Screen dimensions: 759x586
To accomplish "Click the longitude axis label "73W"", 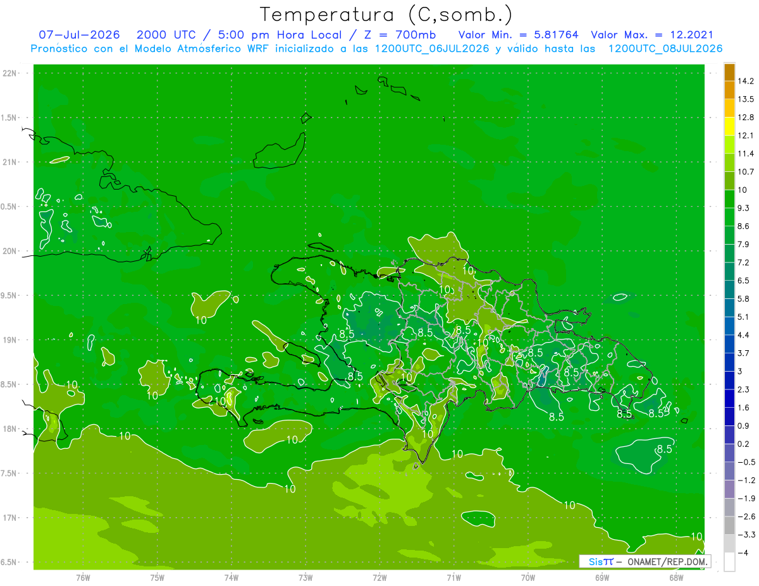I will click(305, 577).
